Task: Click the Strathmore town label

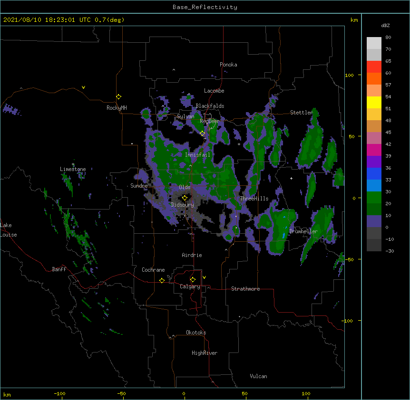Action: point(245,289)
